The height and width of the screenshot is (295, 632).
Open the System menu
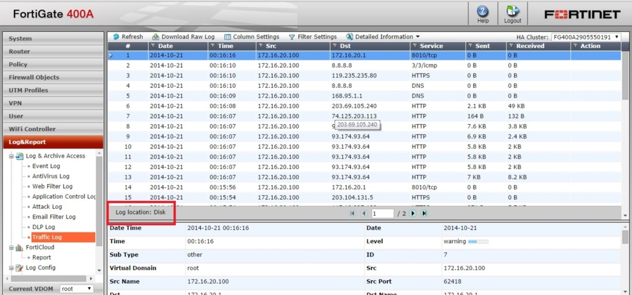pyautogui.click(x=53, y=38)
